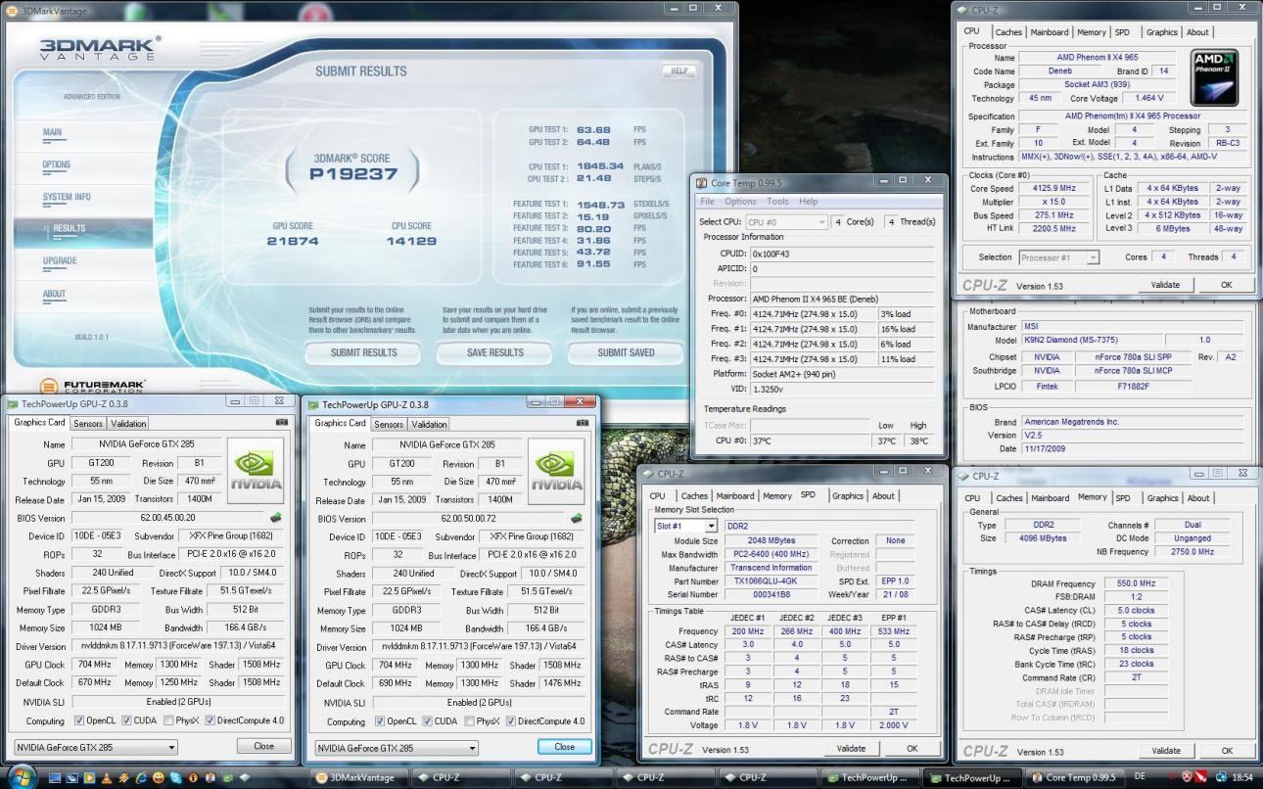Click the HELP button in 3DMark Vantage
Screen dimensions: 1263x789
click(x=678, y=71)
